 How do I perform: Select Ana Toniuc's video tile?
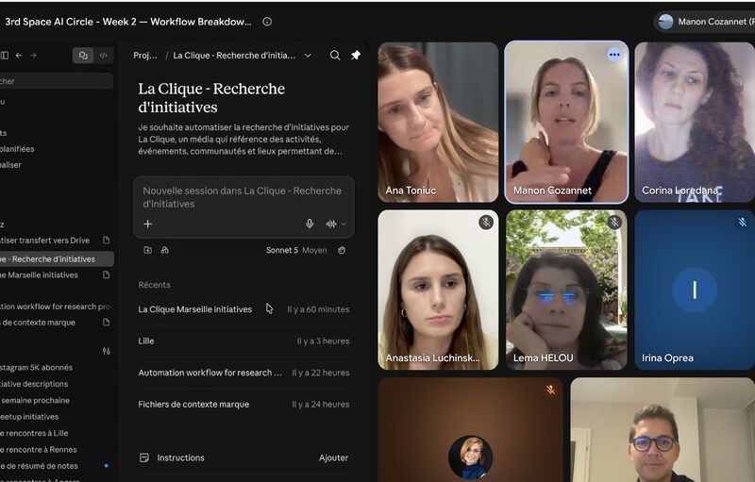(x=438, y=122)
